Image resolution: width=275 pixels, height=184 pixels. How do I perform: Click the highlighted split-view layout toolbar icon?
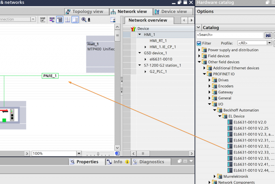(60, 20)
